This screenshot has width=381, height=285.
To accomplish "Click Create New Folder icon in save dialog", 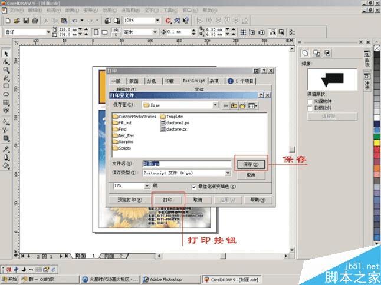I will (242, 105).
